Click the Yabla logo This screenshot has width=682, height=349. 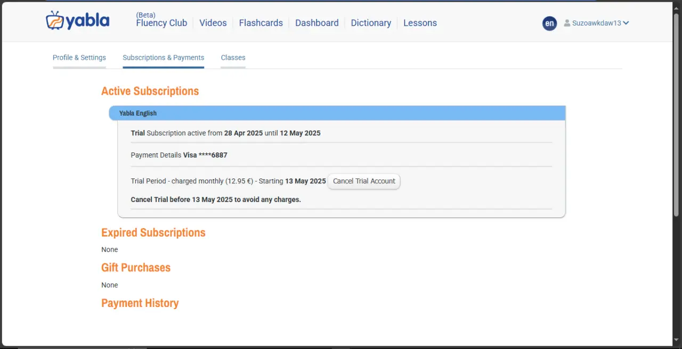(77, 21)
